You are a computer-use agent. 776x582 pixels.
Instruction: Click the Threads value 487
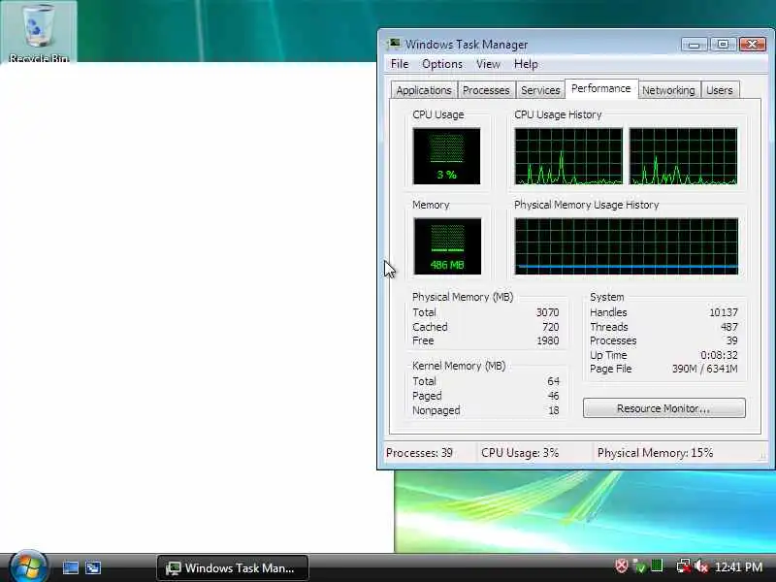tap(729, 327)
